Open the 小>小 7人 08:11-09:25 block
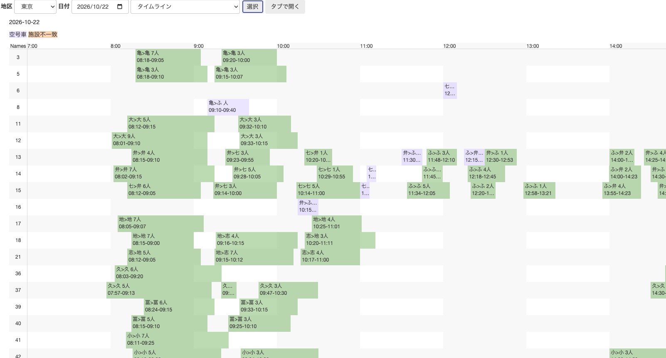The image size is (666, 358). [177, 340]
